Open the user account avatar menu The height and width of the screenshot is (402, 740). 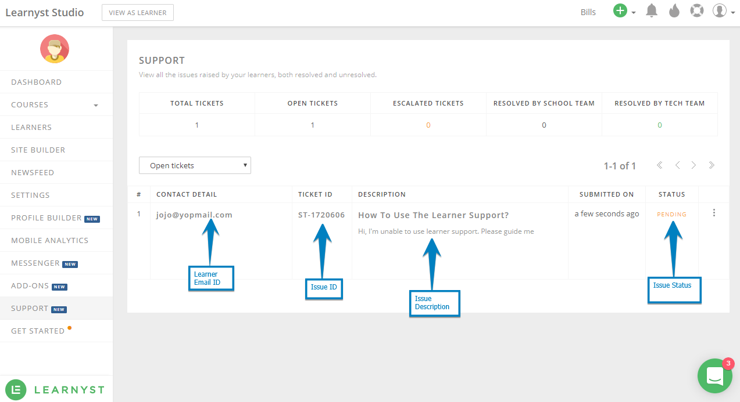720,11
